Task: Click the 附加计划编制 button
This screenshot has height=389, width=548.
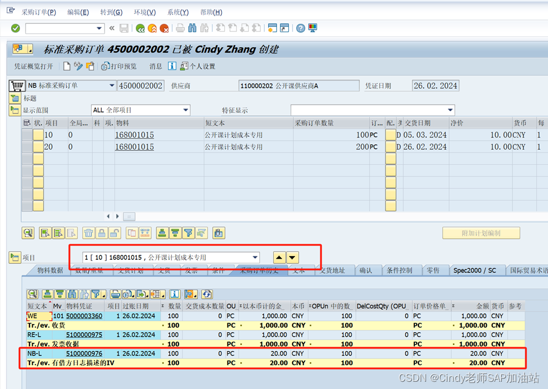Action: point(481,233)
